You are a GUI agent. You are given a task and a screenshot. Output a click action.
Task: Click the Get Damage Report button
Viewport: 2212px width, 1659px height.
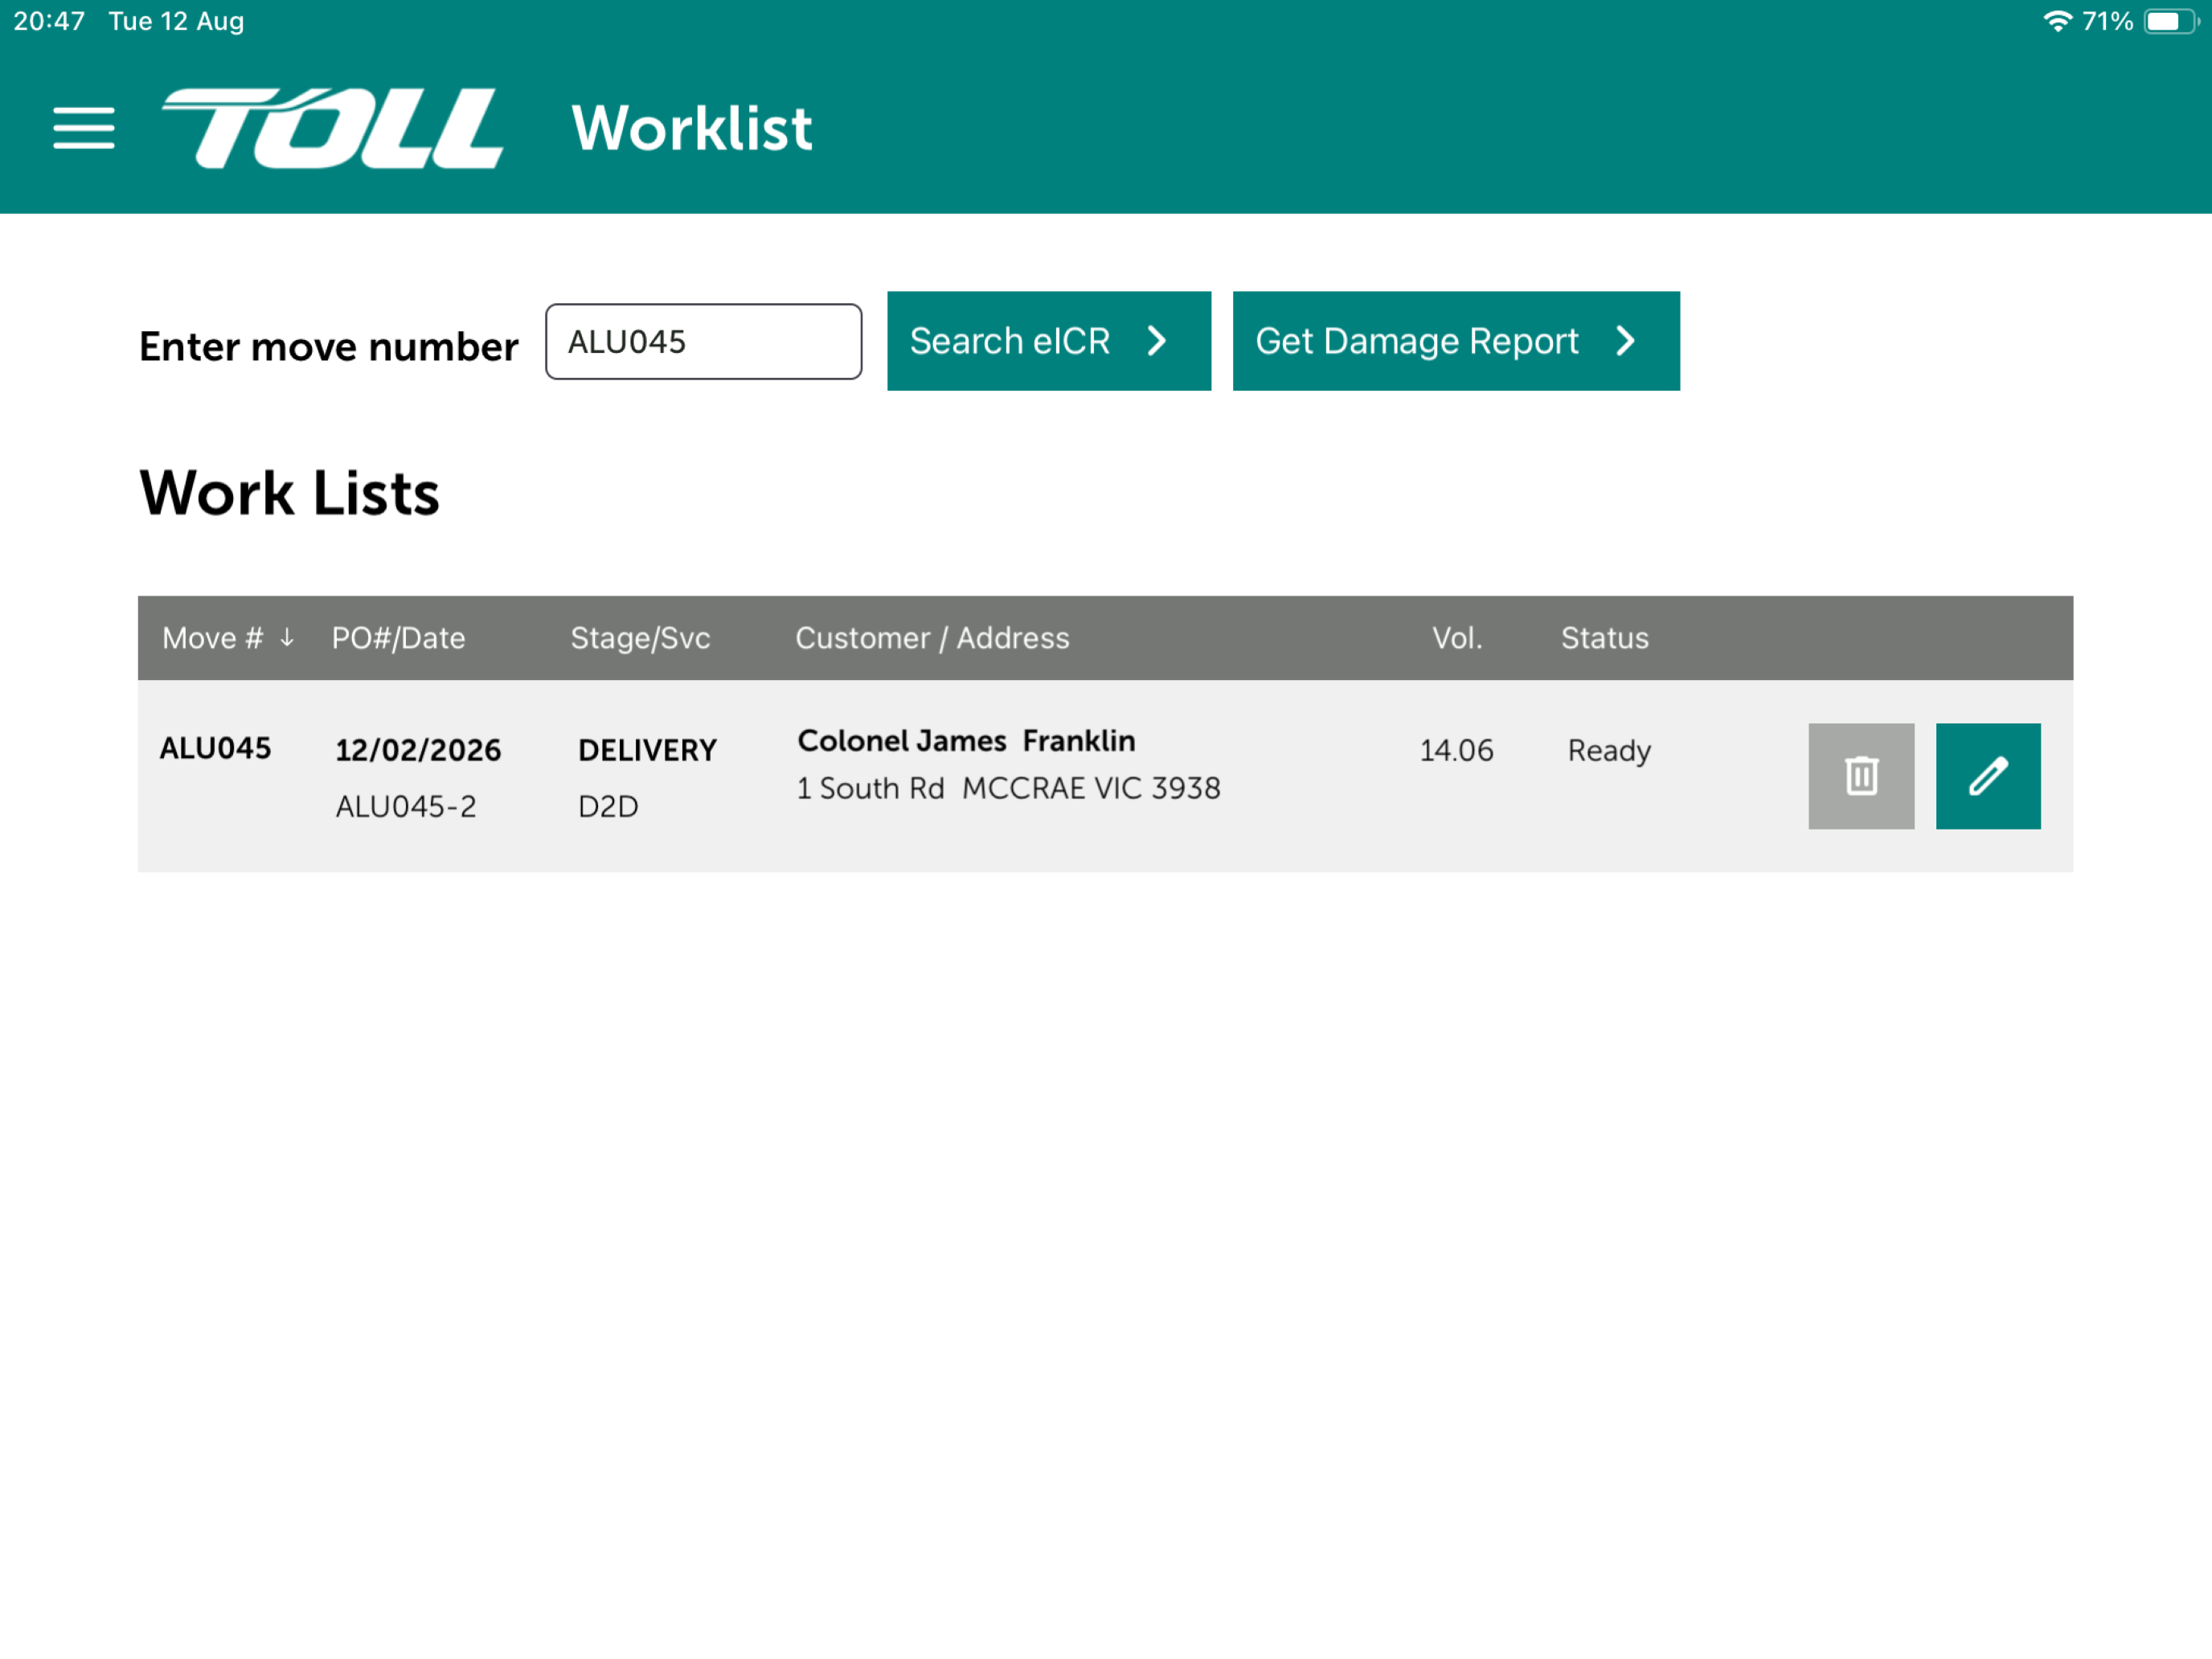tap(1456, 341)
